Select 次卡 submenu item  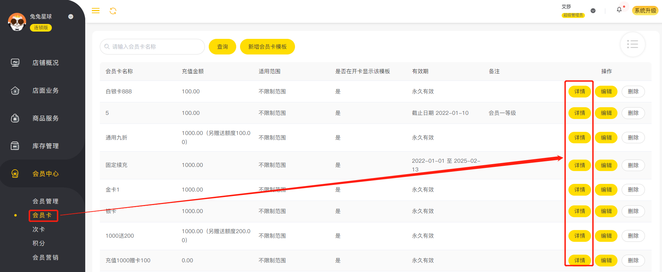(x=39, y=229)
